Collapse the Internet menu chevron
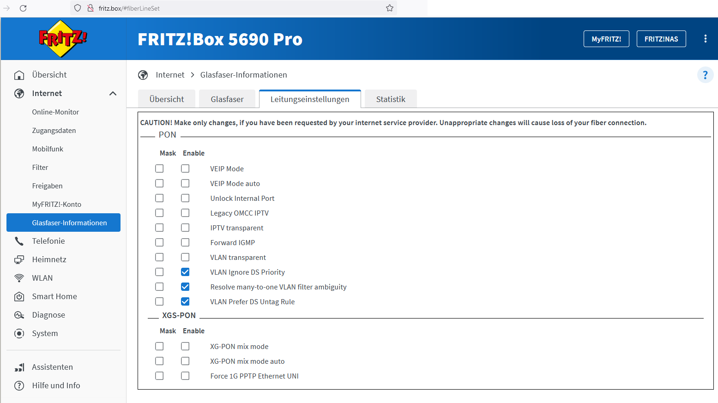Image resolution: width=718 pixels, height=403 pixels. tap(113, 93)
